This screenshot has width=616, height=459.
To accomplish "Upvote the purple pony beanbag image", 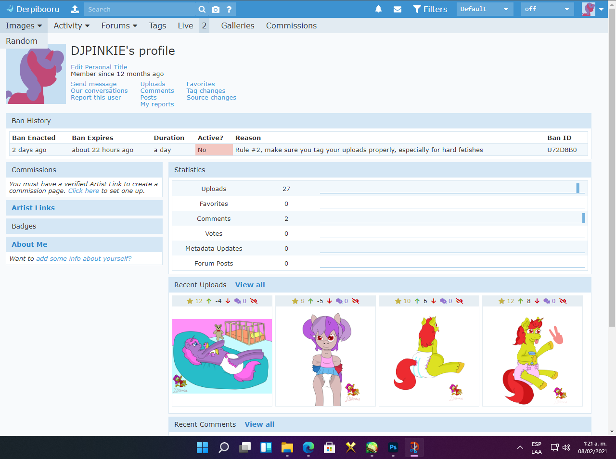I will coord(209,301).
